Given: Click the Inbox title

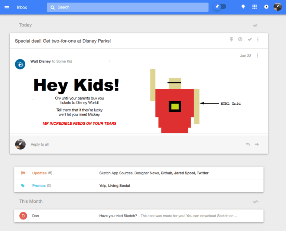Looking at the screenshot, I should (x=22, y=7).
